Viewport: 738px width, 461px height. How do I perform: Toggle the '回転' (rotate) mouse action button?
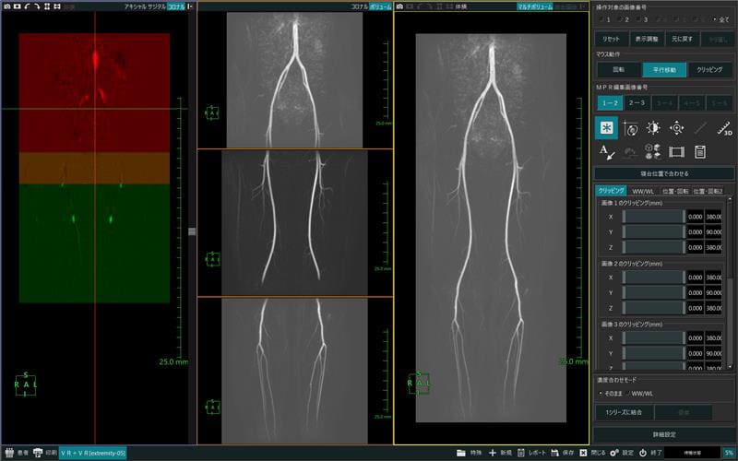tap(618, 70)
